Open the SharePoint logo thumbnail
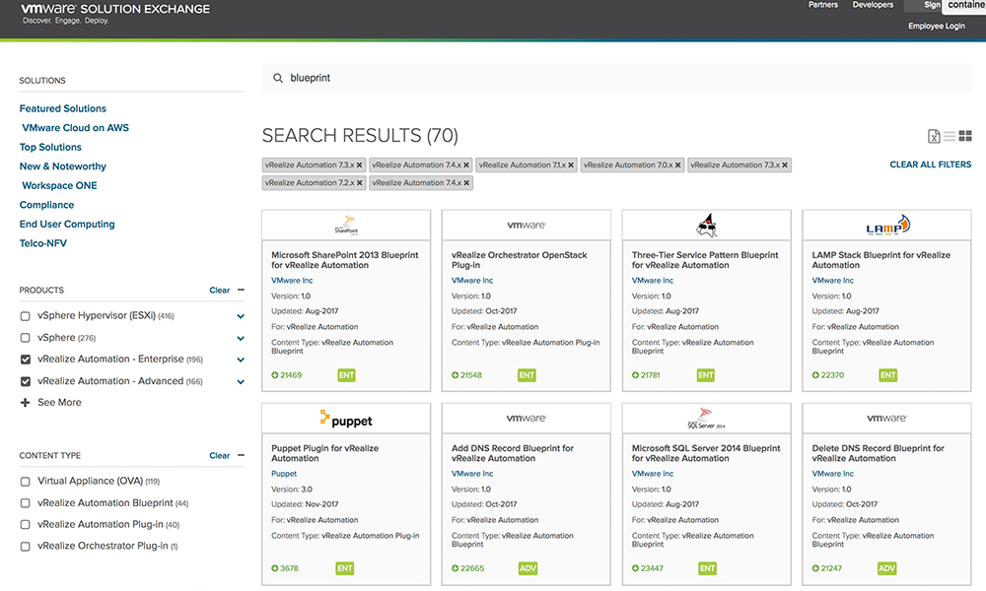986x591 pixels. tap(346, 225)
